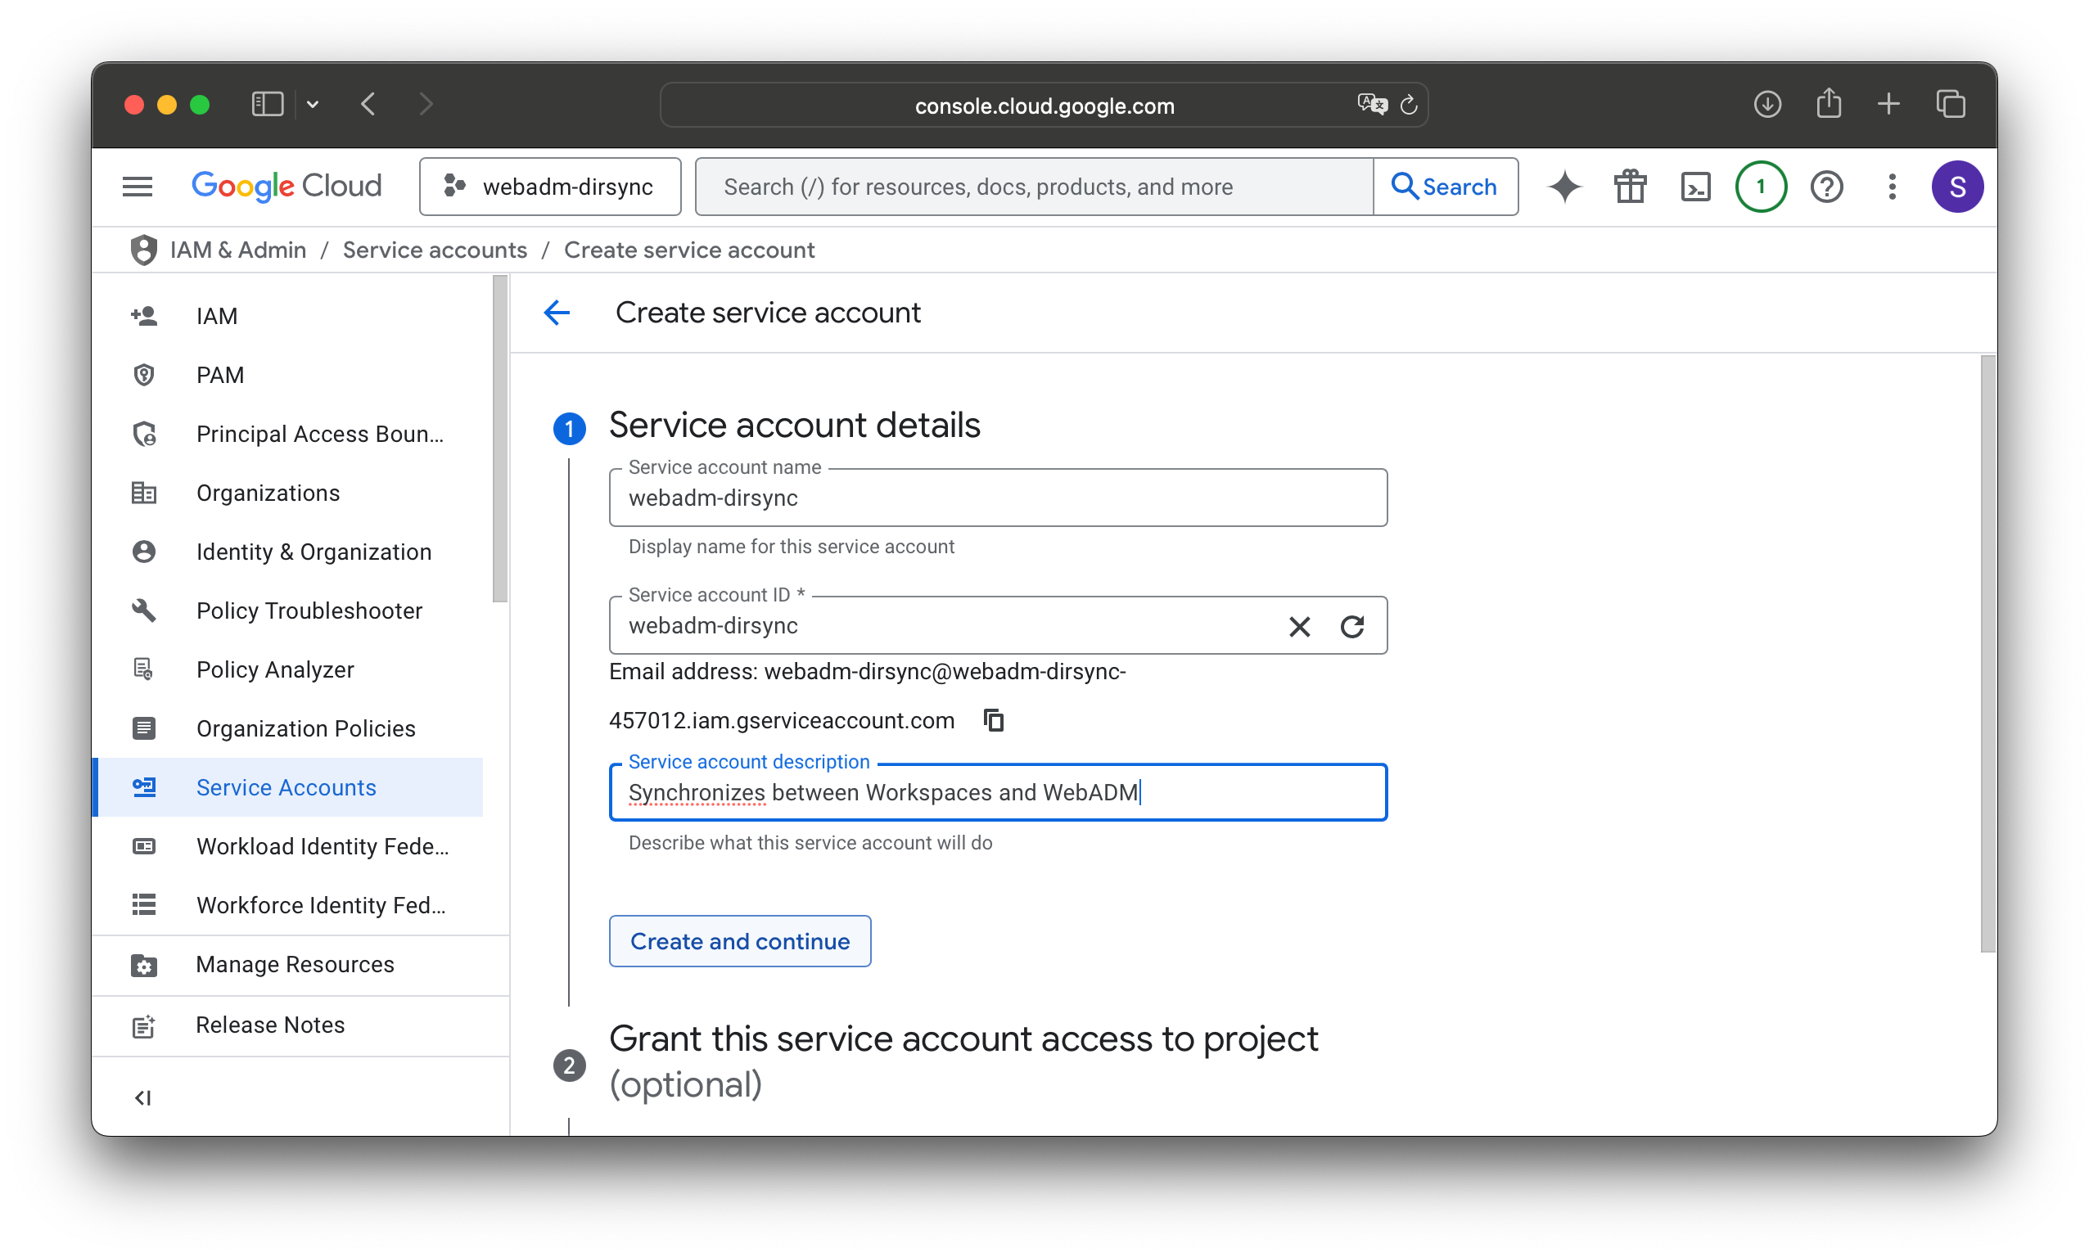Open notifications badge showing 1
Screen dimensions: 2089x1257
(x=1760, y=187)
